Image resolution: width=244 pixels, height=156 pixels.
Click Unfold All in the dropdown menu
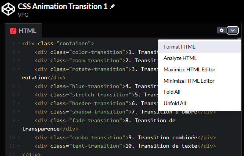175,103
